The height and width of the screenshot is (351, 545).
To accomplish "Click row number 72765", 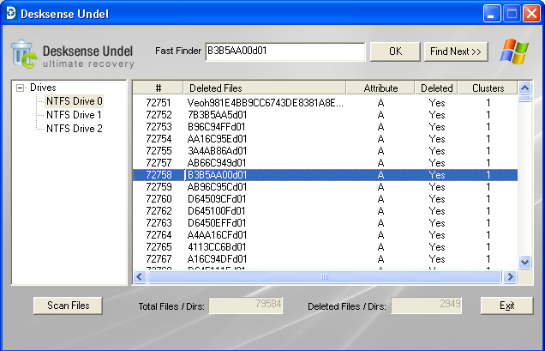I will (x=159, y=247).
